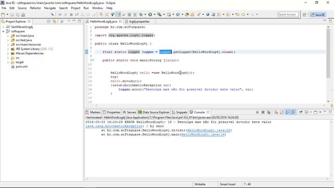Click the Quick Access search field
Screen dimensions: 334x188
point(288,15)
